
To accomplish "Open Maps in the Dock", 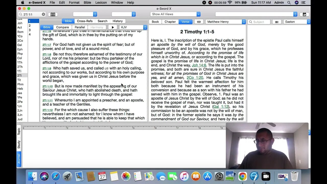I will [149, 176].
